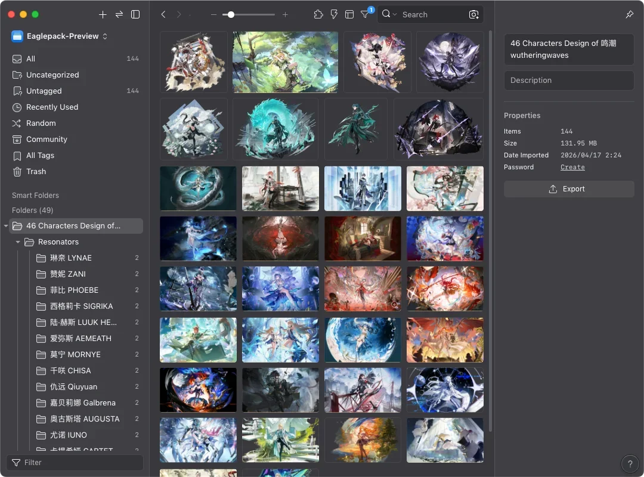Click the plus icon to add new item
This screenshot has width=644, height=477.
coord(103,14)
